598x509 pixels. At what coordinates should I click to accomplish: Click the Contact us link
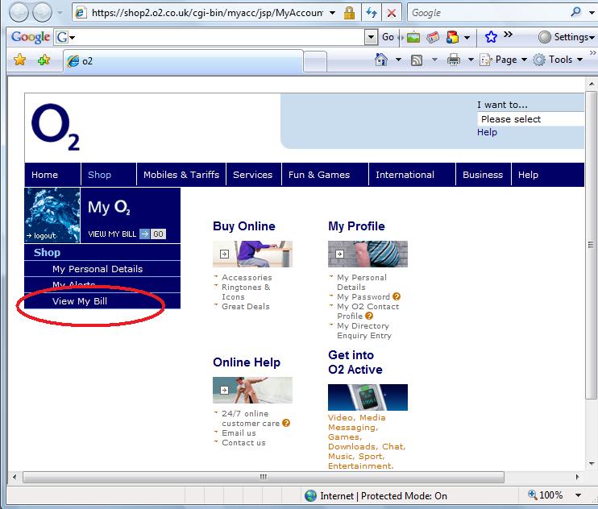[243, 443]
